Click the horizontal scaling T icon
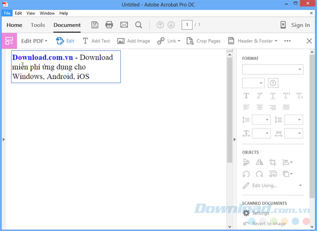 coord(246,133)
